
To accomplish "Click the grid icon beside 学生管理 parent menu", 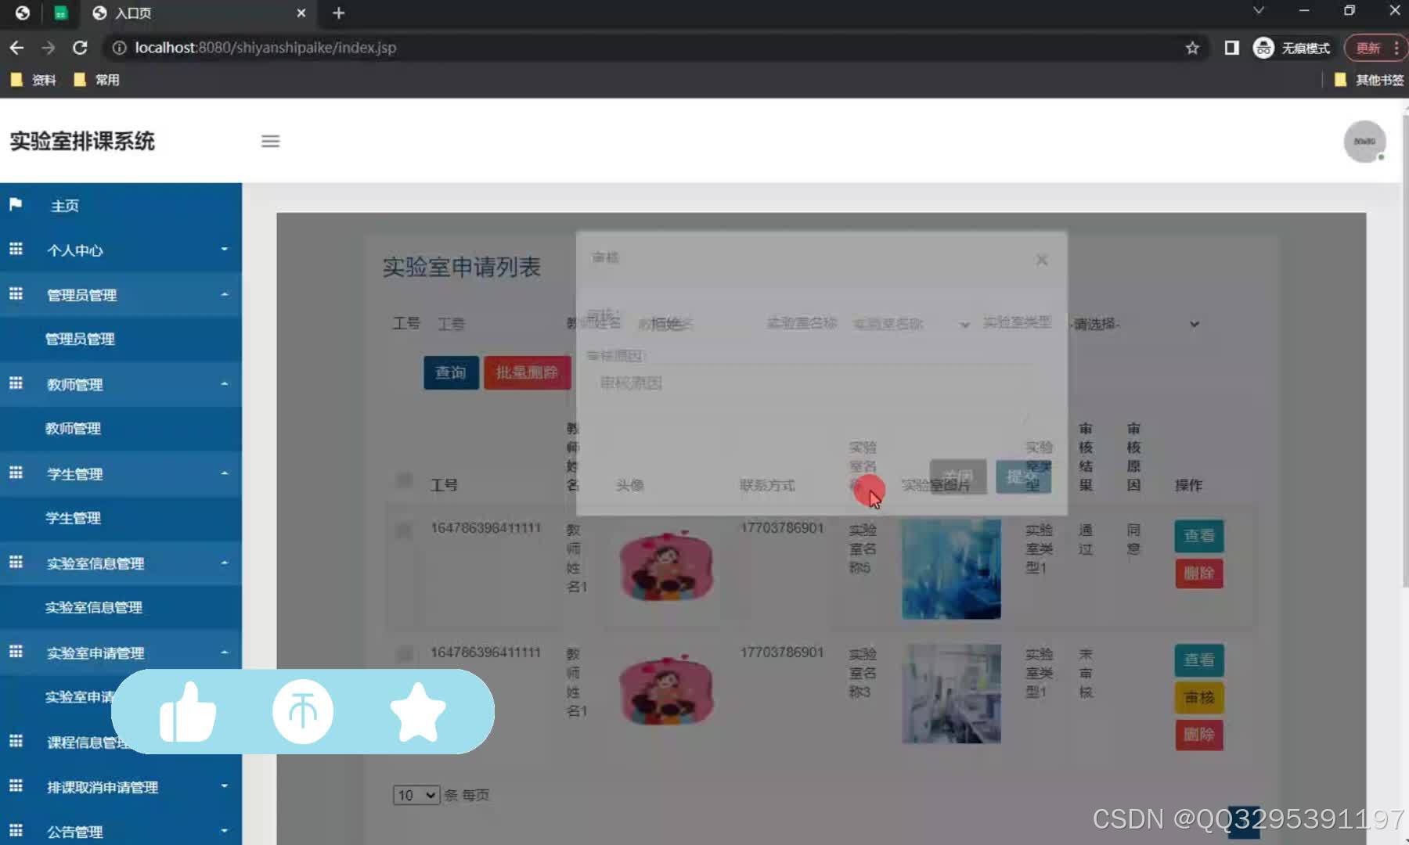I will [16, 473].
